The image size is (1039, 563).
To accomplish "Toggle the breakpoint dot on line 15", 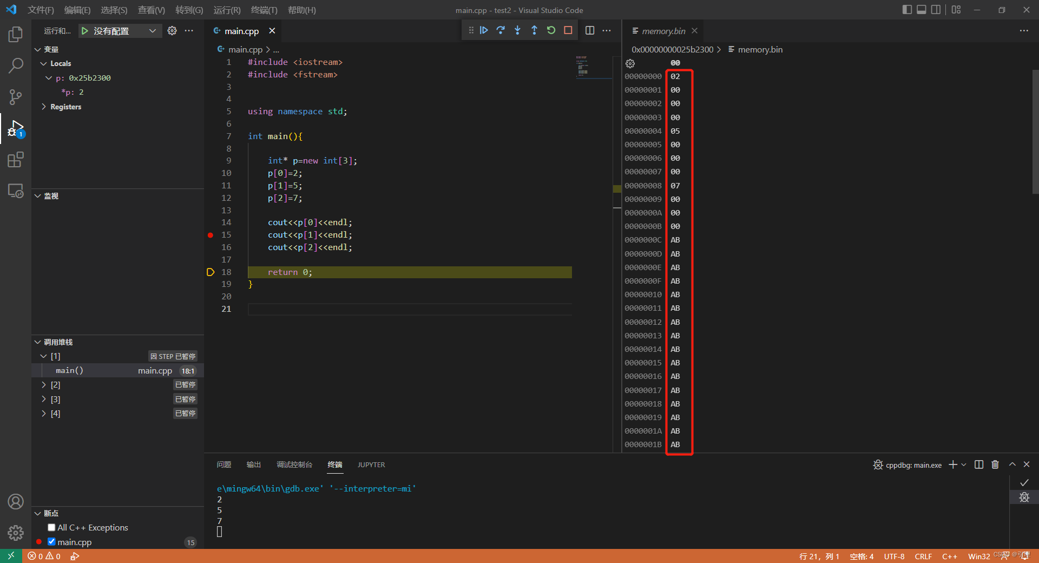I will click(x=210, y=235).
